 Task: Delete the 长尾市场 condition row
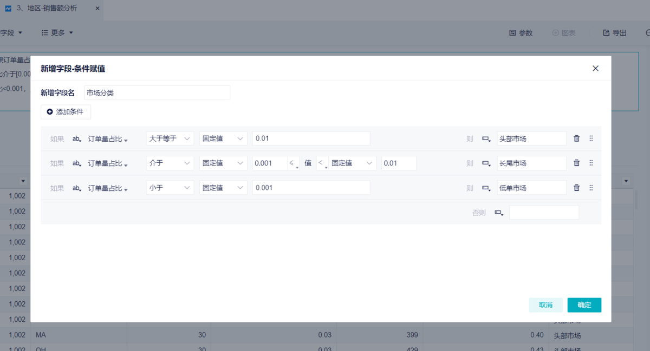click(x=576, y=163)
